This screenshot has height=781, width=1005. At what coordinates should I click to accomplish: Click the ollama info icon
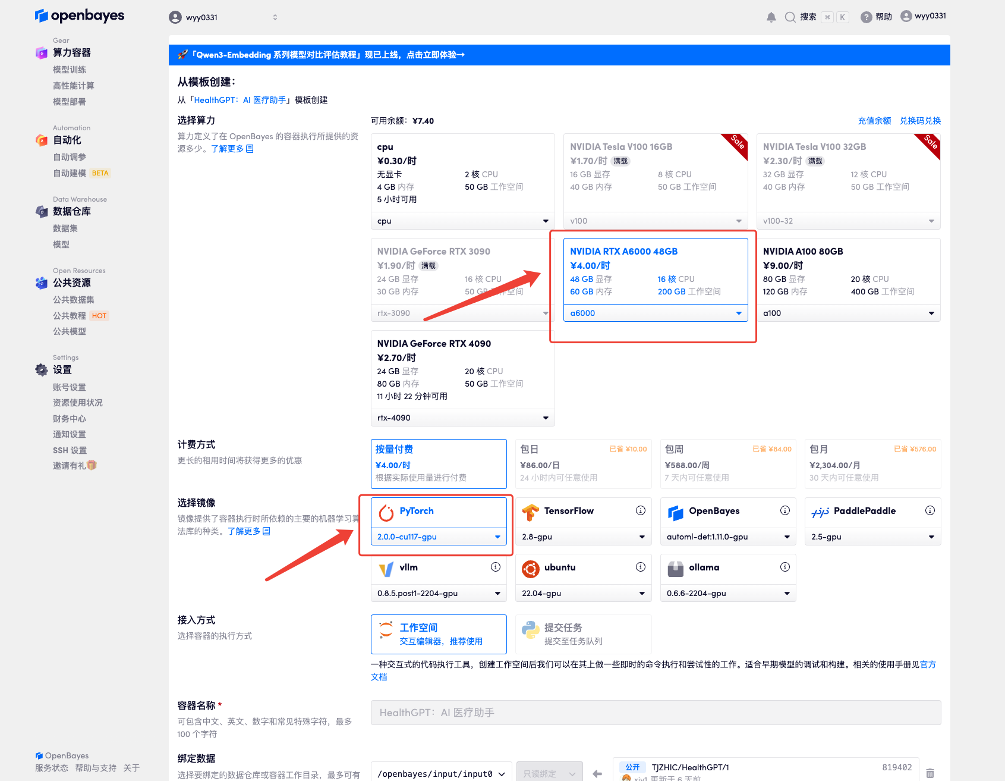[x=785, y=567]
